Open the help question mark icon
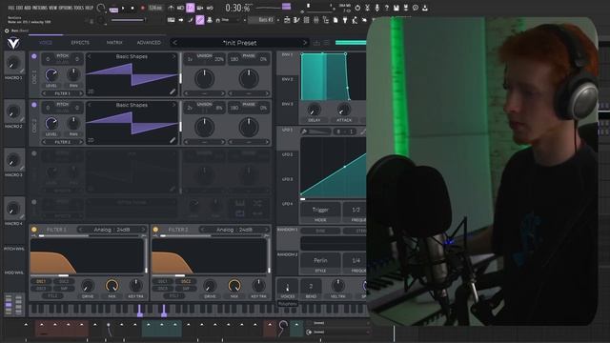610x343 pixels. pos(386,8)
